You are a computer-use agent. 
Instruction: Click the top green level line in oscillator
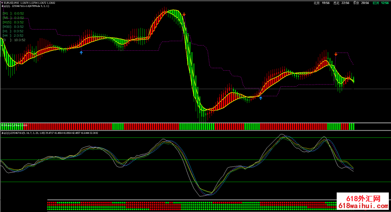pos(195,137)
